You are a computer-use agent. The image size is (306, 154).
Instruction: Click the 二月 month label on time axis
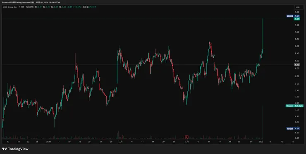(x=120, y=142)
